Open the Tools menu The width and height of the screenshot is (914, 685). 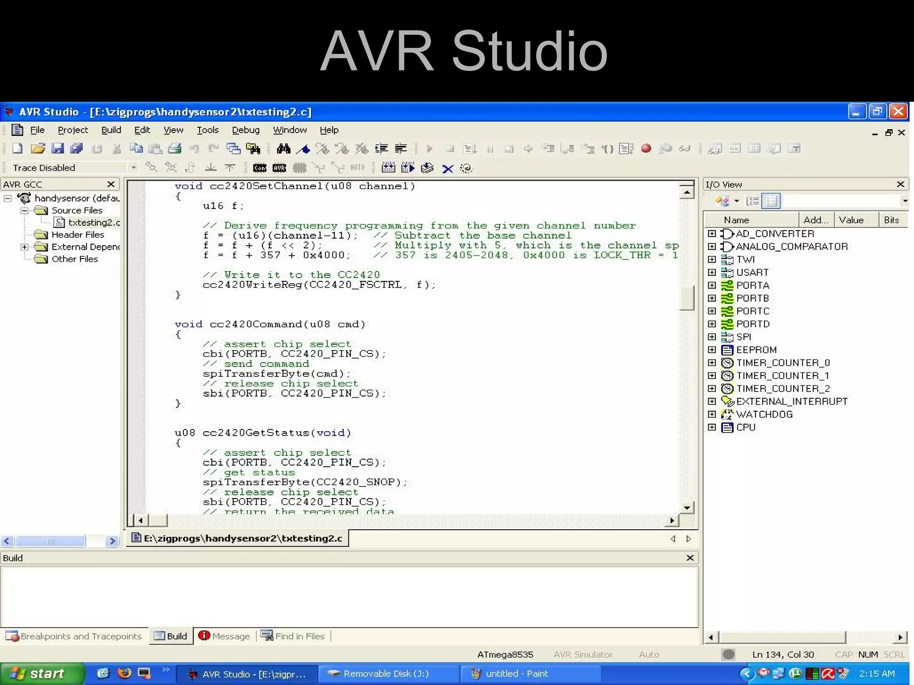(208, 130)
